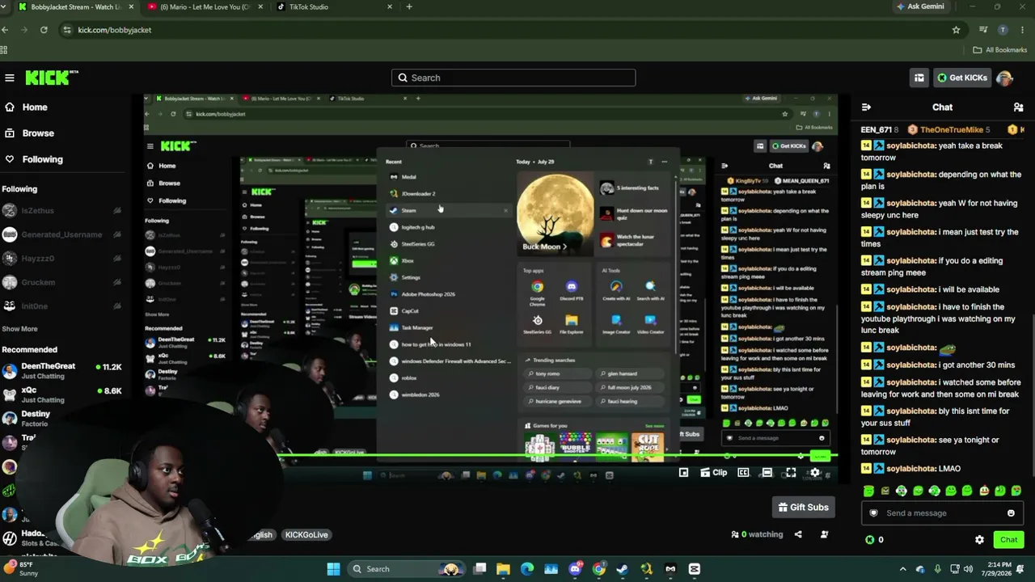Go back in the browser
The width and height of the screenshot is (1035, 582).
point(5,30)
